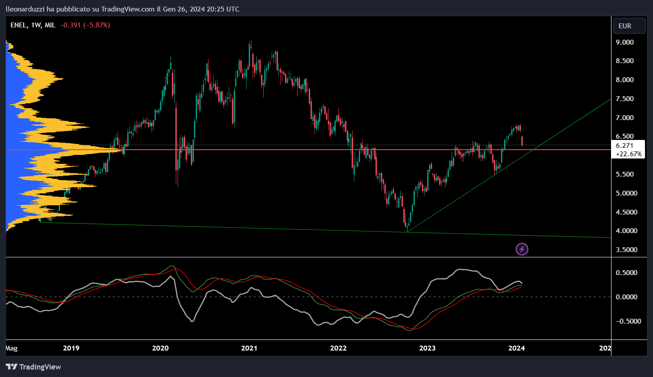Screen dimensions: 653x377
Task: Click the ENEL symbol name
Action: click(19, 25)
